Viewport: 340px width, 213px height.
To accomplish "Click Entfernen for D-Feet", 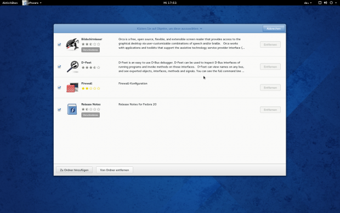I will click(x=270, y=66).
